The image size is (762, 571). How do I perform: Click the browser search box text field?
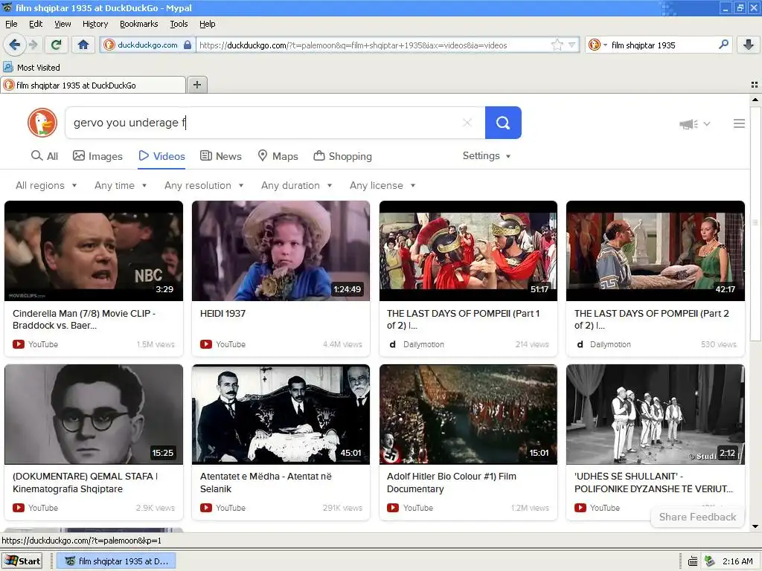pos(662,45)
